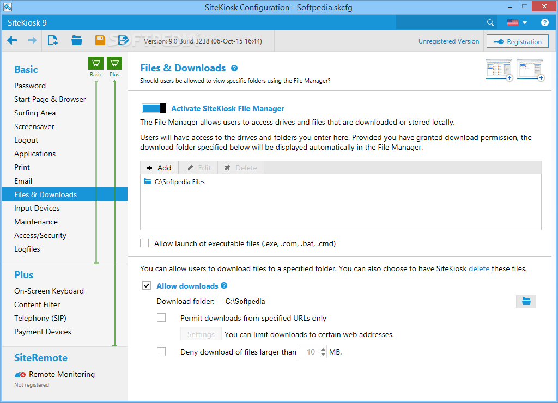Click the Activate SiteKiosk File Manager label
The image size is (558, 403).
click(228, 108)
